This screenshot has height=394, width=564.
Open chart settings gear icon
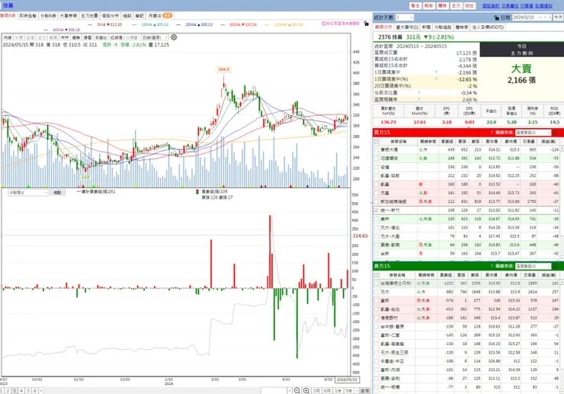pos(174,37)
